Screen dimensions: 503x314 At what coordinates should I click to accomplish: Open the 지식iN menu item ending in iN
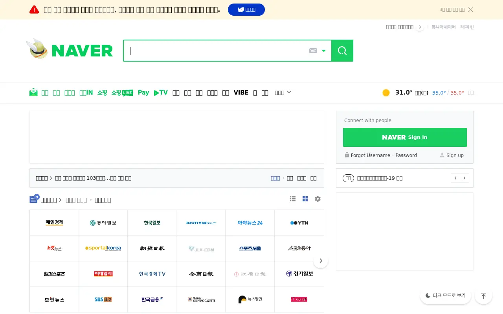tap(86, 93)
